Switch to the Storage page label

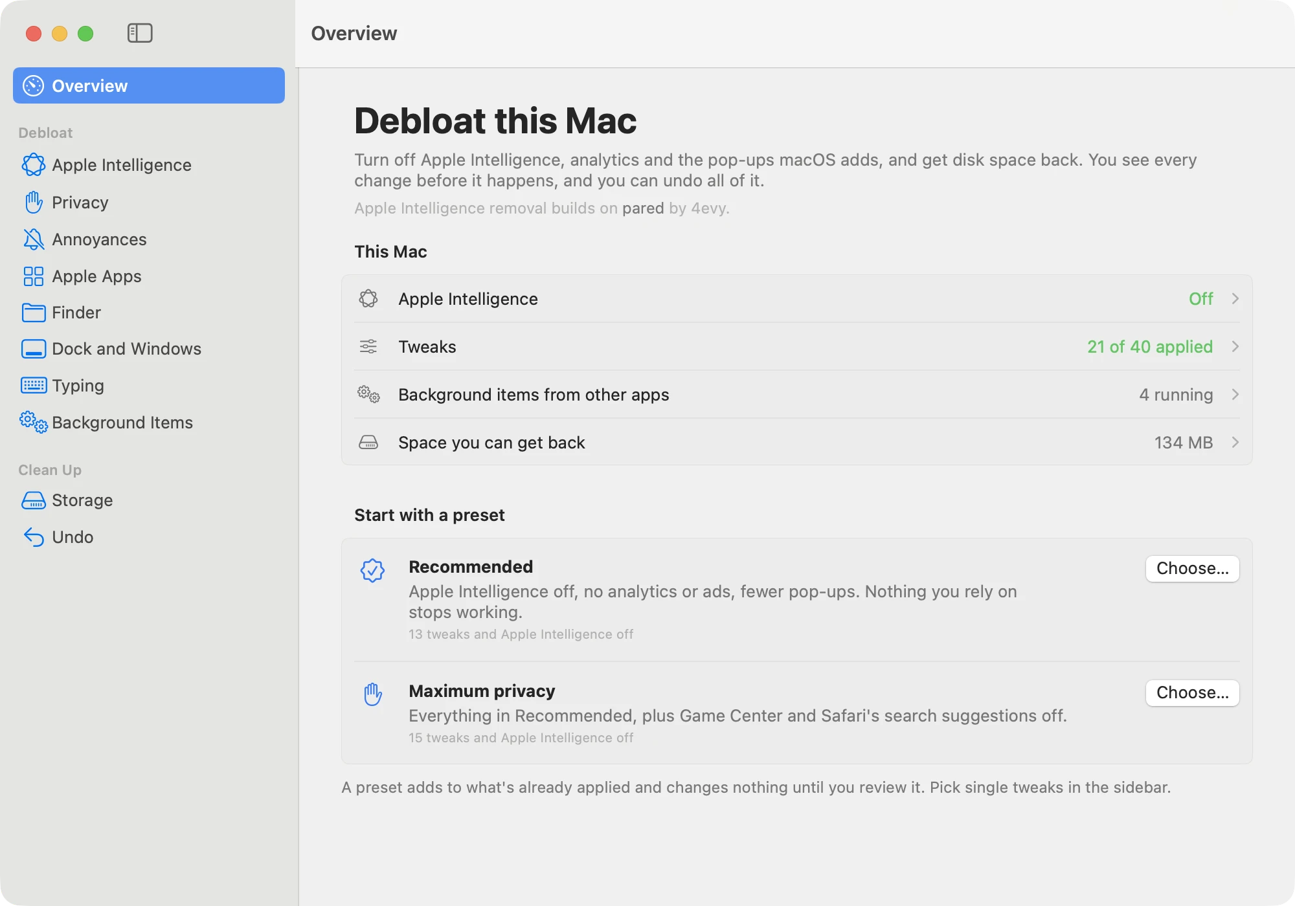(82, 500)
